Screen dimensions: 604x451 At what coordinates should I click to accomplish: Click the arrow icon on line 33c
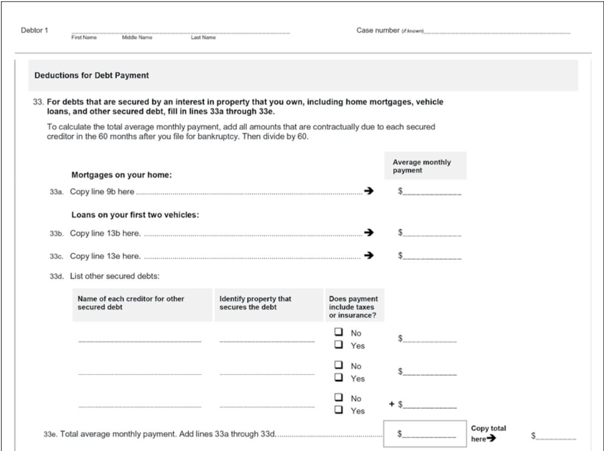click(x=368, y=255)
